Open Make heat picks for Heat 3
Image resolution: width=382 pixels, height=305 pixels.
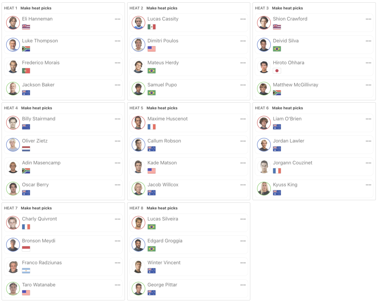pyautogui.click(x=288, y=8)
